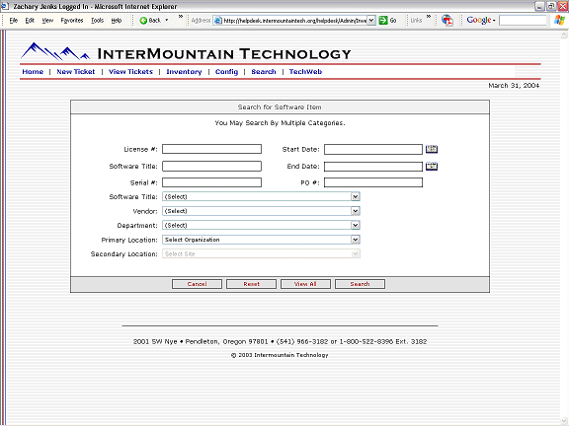
Task: Open the Search navigation link
Action: pos(264,72)
